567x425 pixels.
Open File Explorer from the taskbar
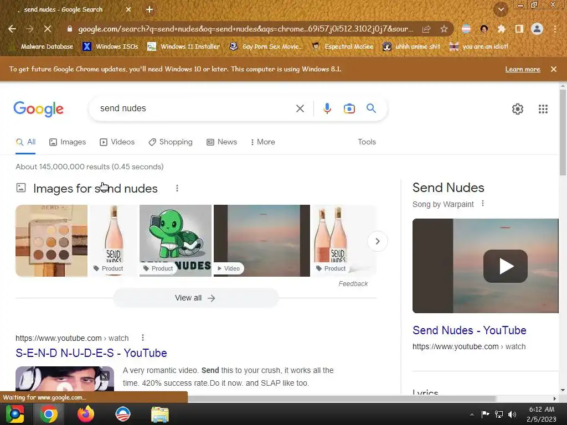[160, 414]
